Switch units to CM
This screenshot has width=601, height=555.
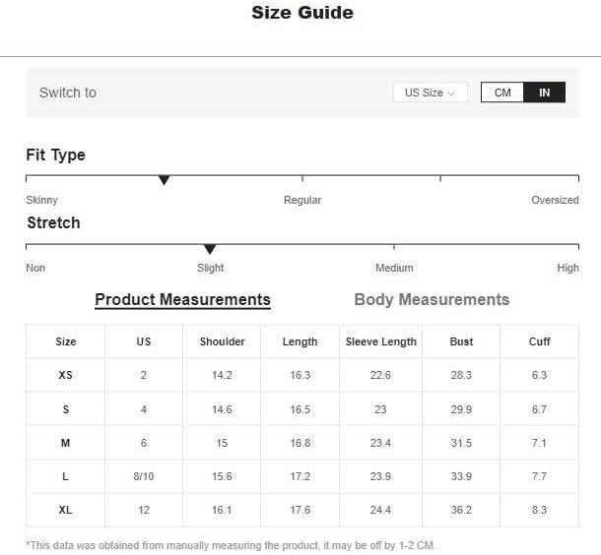tap(502, 92)
